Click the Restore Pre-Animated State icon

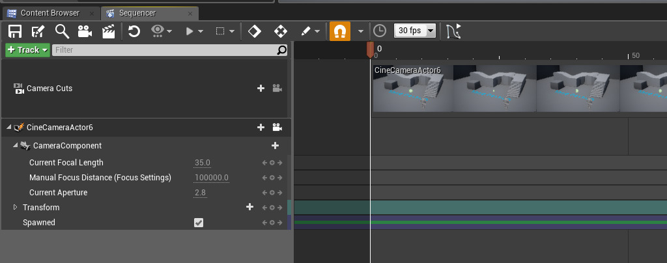[x=134, y=31]
